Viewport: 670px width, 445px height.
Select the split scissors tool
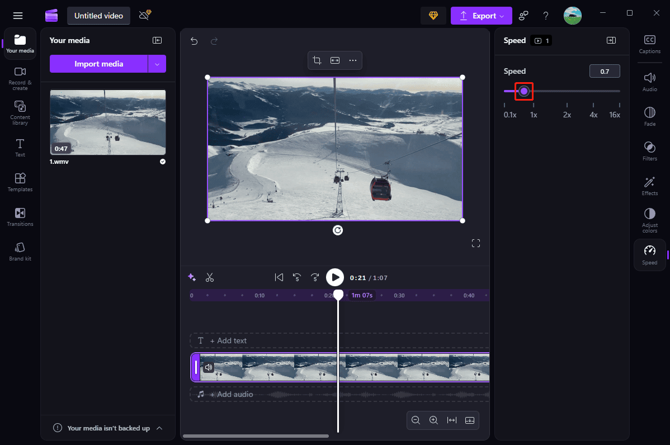click(210, 277)
